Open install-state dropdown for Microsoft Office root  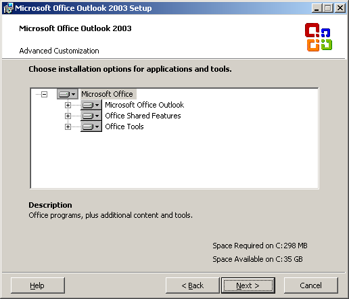[x=68, y=94]
